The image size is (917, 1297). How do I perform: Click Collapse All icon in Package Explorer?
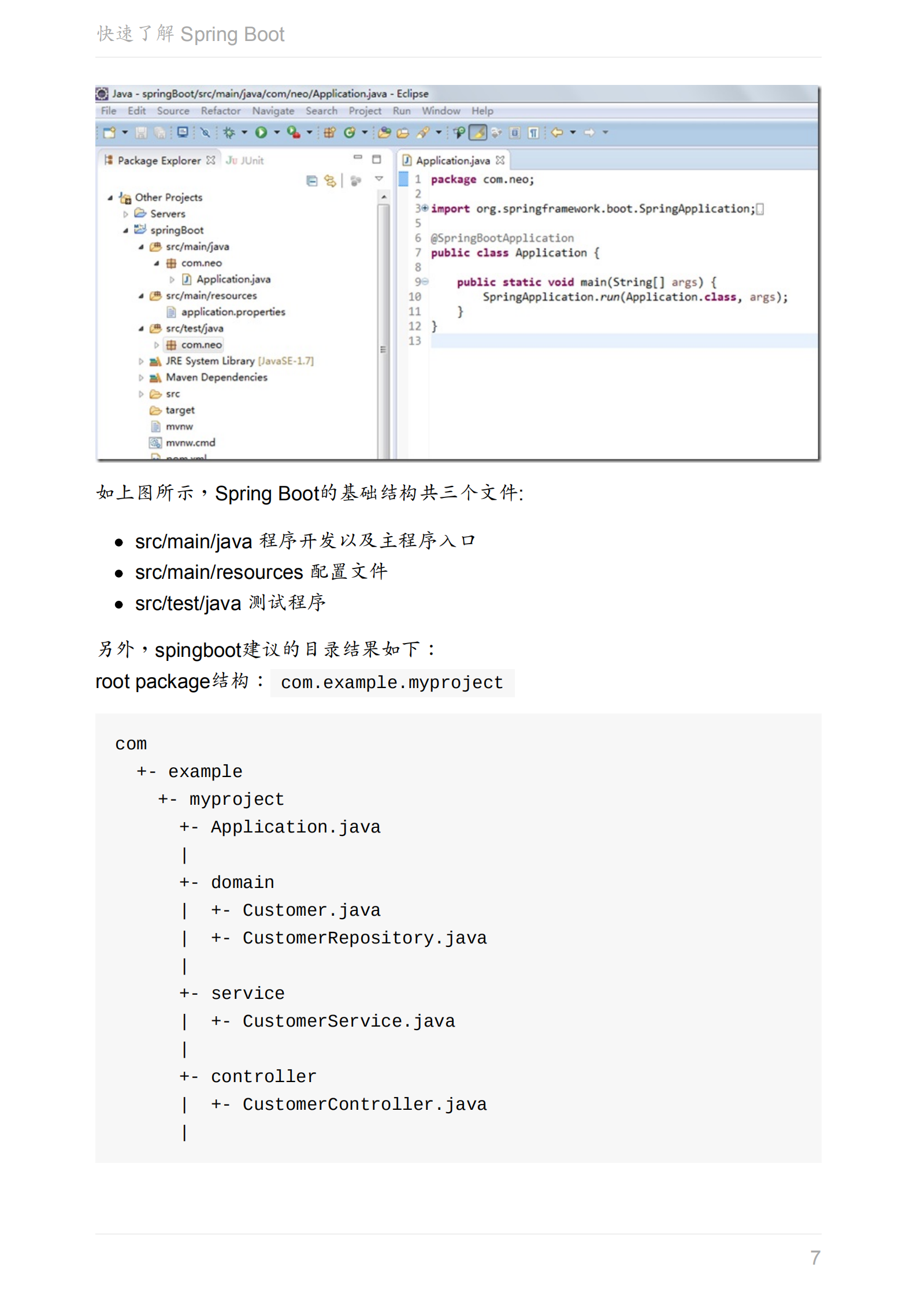tap(312, 181)
